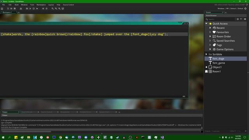
Task: Expand the Recent folder
Action: click(x=210, y=28)
